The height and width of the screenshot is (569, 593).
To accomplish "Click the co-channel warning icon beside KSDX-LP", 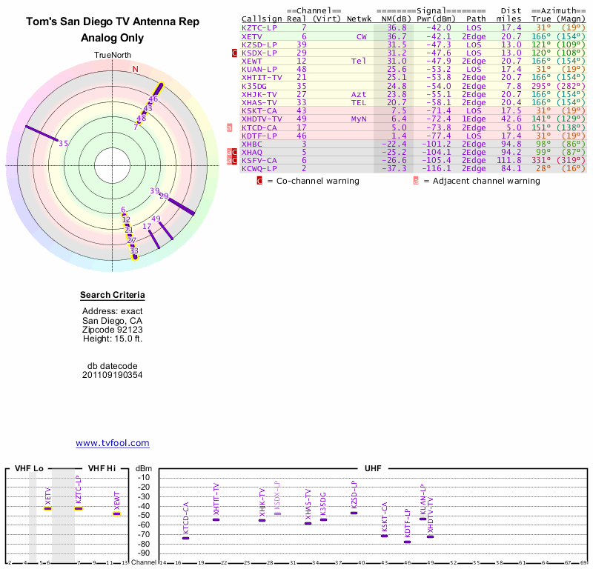I will pos(235,53).
